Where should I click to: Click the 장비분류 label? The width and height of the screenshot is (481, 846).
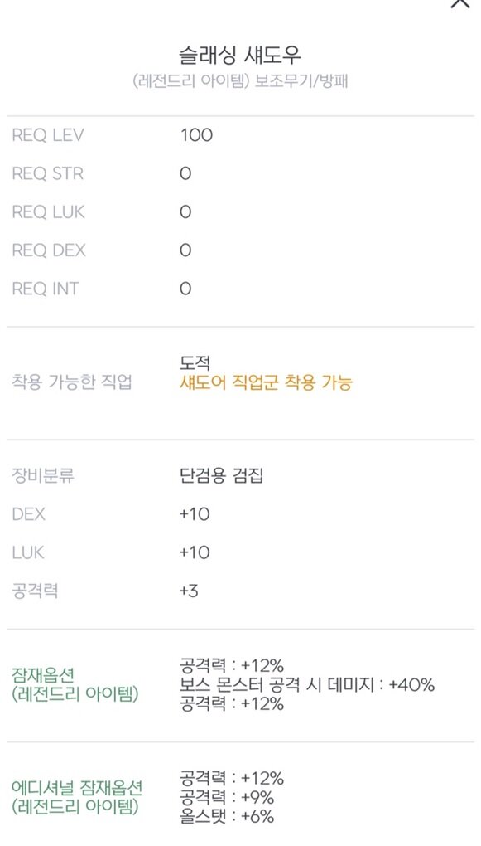coord(42,476)
